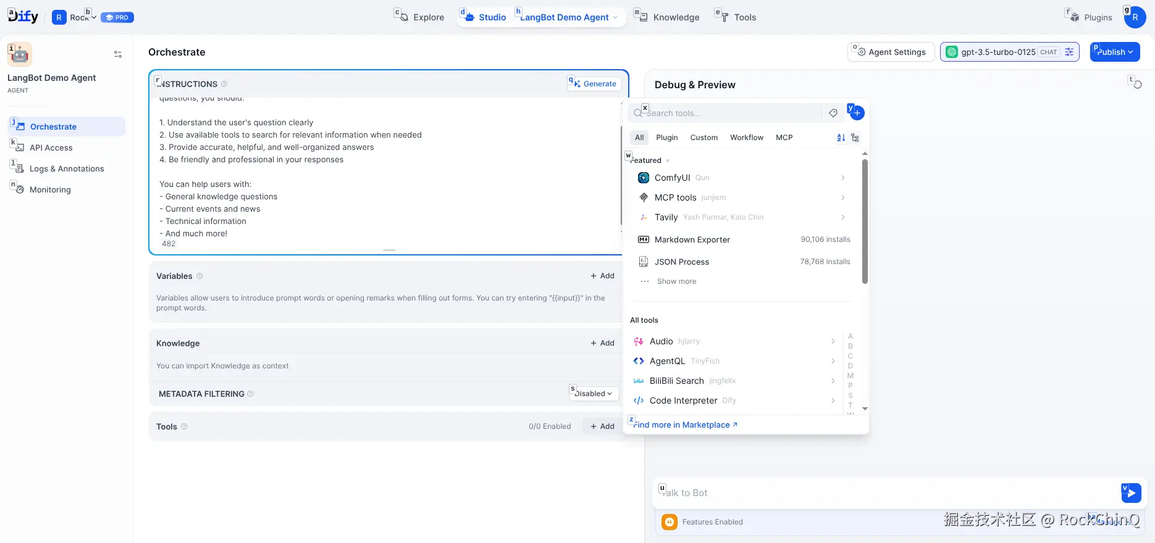The image size is (1155, 543).
Task: Click the sidebar collapse icon near agent avatar
Action: tap(118, 54)
